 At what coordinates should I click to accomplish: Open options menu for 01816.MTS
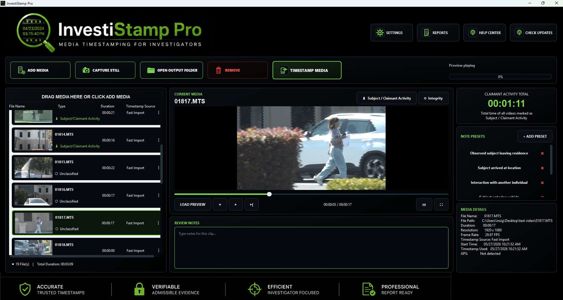(x=159, y=195)
